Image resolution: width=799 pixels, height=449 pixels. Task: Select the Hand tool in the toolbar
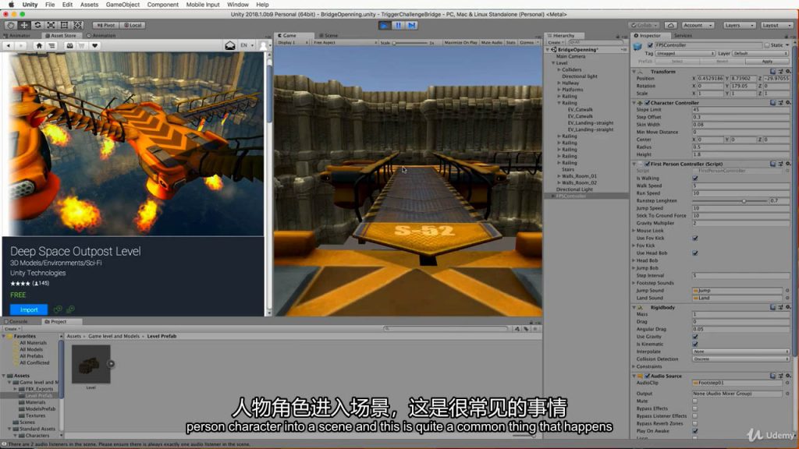[10, 25]
